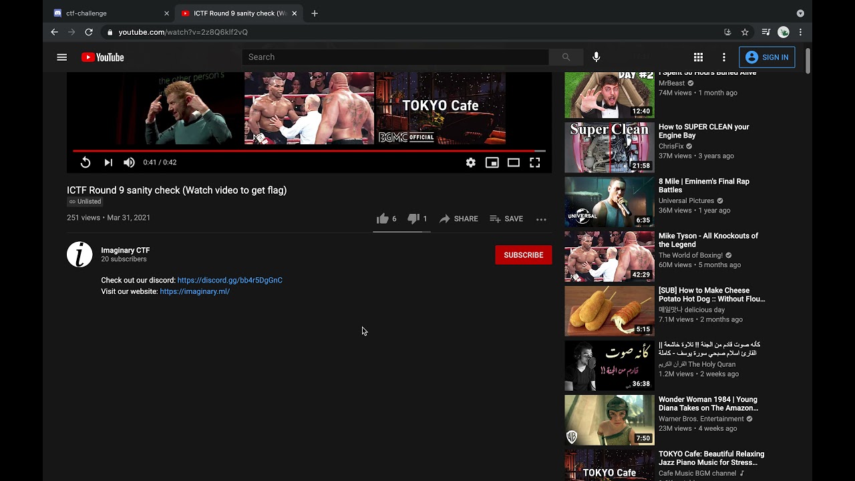
Task: Click the page vertical scrollbar
Action: [x=808, y=61]
